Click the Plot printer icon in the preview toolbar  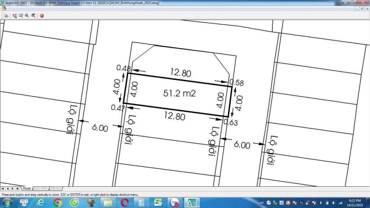pos(6,15)
